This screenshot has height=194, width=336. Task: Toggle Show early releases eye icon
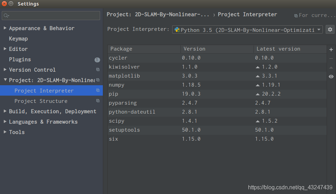(x=331, y=77)
